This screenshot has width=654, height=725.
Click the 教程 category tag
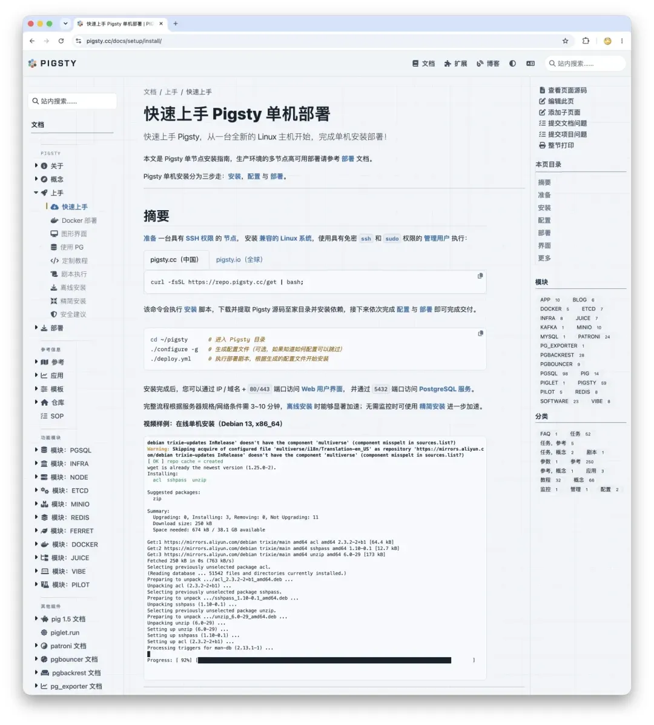point(550,480)
